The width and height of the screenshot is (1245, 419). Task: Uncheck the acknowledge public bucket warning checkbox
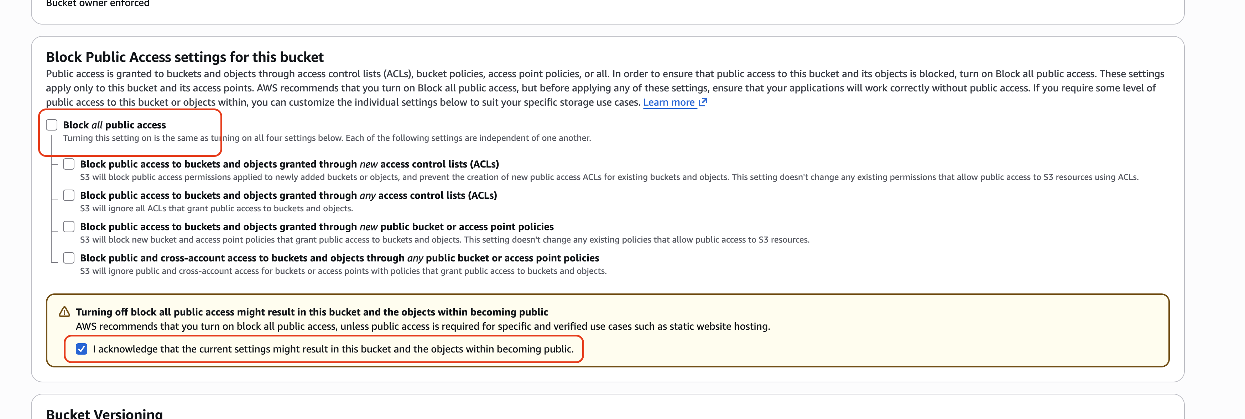(x=82, y=349)
